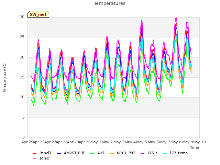This screenshot has width=220, height=165.
Task: Click the 0 y-axis tick value
Action: 23,137
